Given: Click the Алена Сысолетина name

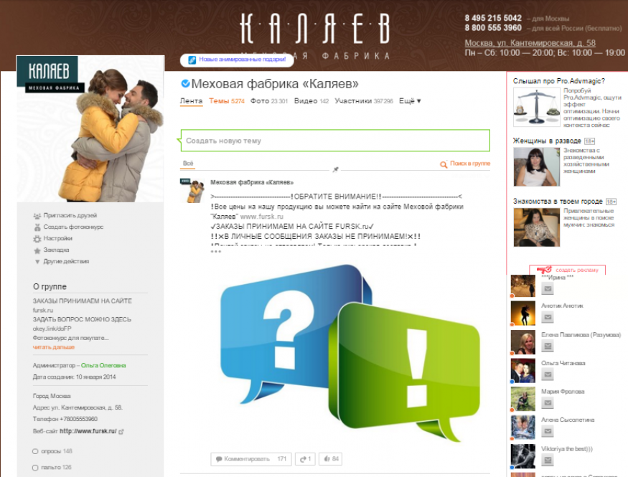Looking at the screenshot, I should pos(568,420).
